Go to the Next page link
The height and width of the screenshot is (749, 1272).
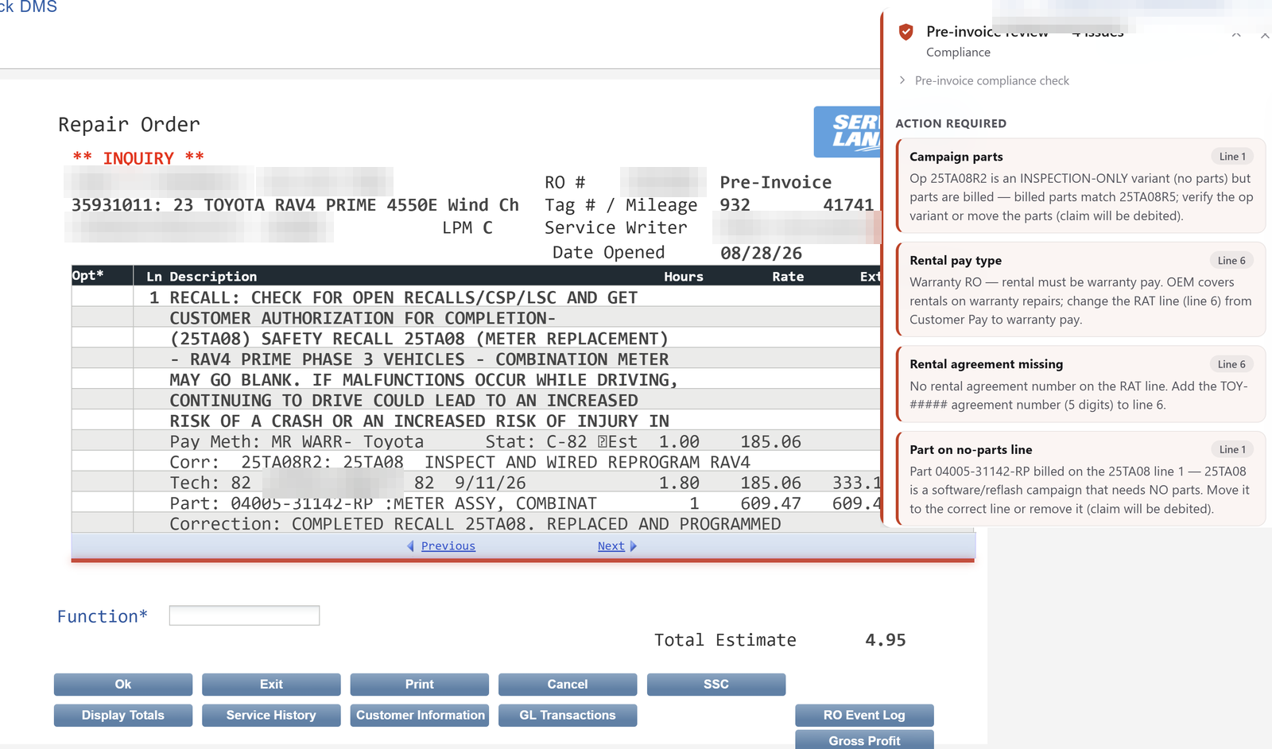point(611,546)
